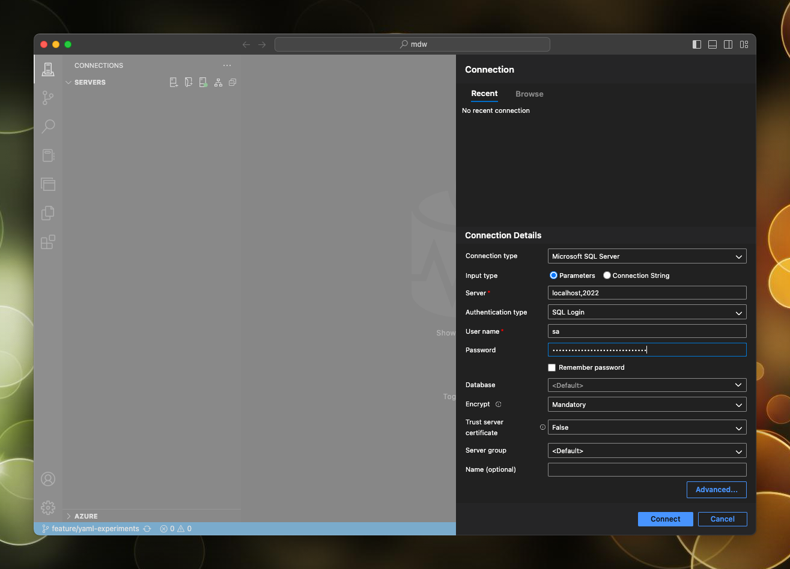The height and width of the screenshot is (569, 790).
Task: Open the Search view icon
Action: pos(48,127)
